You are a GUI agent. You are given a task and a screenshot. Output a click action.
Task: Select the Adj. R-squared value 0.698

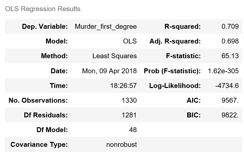[230, 41]
